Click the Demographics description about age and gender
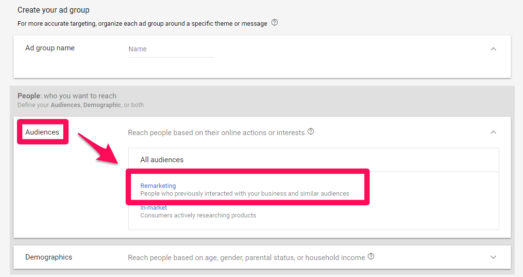523x277 pixels. pos(246,258)
